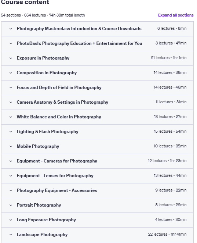Click '12 lectures • 1hr 23min' summary text

point(167,161)
